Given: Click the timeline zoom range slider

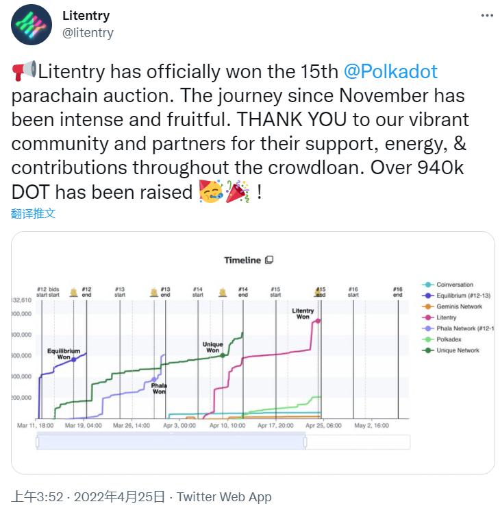Looking at the screenshot, I should [x=171, y=442].
